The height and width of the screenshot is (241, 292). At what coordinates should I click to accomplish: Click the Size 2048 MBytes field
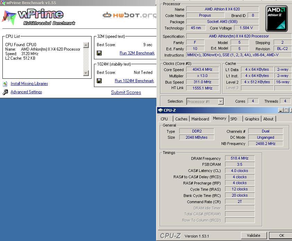point(197,137)
